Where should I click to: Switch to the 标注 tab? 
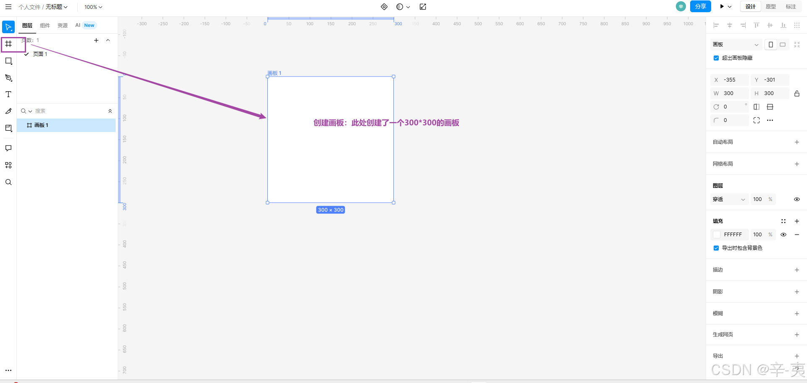point(791,7)
